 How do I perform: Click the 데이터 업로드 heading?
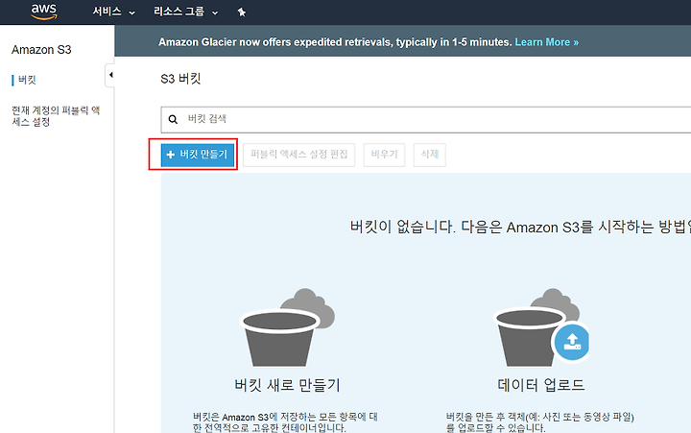point(541,385)
